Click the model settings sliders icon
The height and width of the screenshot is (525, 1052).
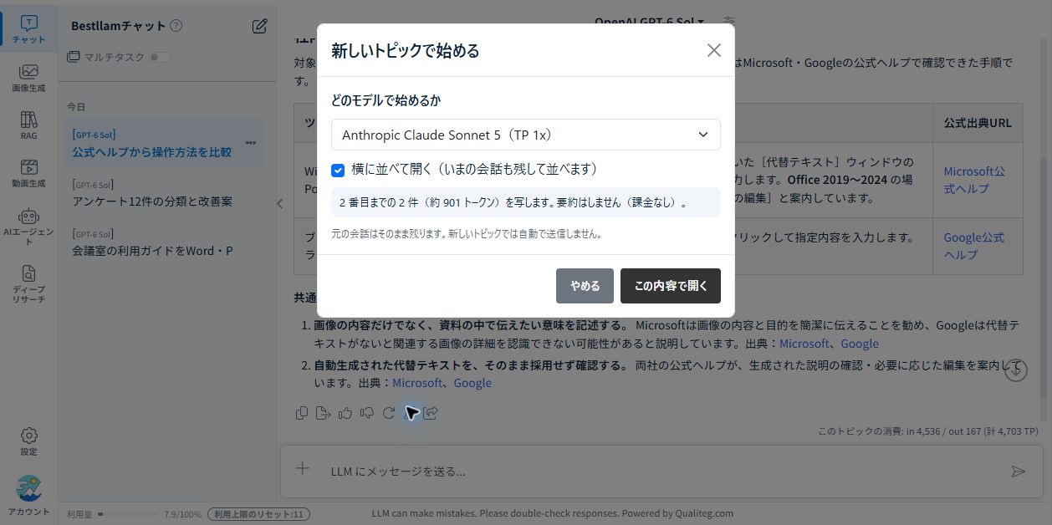tap(729, 21)
